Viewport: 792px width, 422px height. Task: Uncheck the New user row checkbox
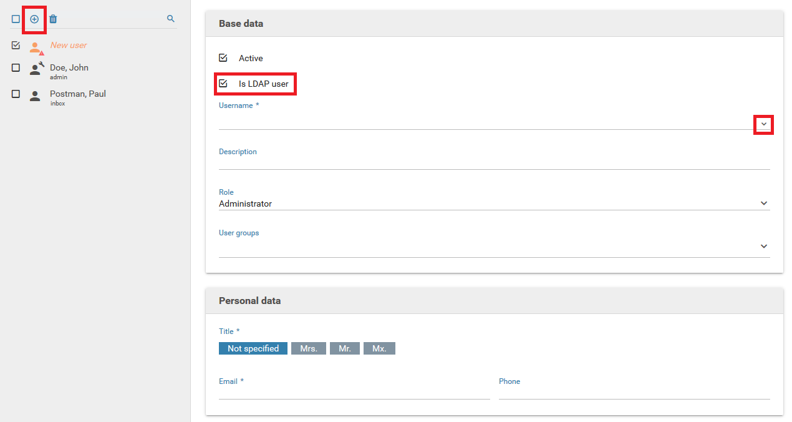coord(16,46)
